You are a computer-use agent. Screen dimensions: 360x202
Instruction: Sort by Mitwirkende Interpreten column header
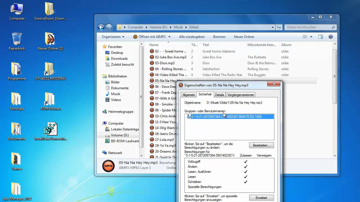(262, 45)
